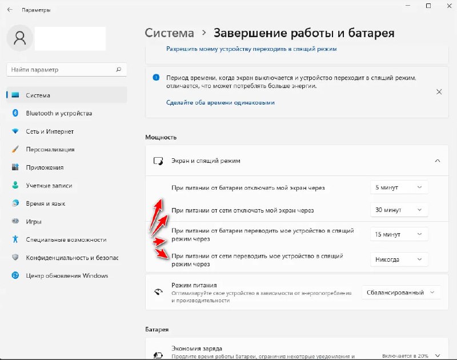Click the Конфиденциальность shield icon
The height and width of the screenshot is (360, 457).
pos(15,257)
